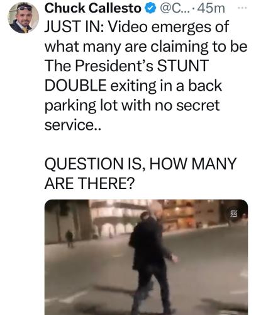
Task: Click the blue verified badge
Action: [151, 8]
